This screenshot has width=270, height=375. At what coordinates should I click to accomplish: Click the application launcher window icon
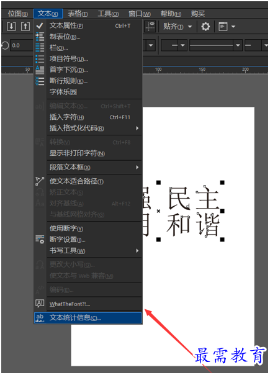[223, 26]
